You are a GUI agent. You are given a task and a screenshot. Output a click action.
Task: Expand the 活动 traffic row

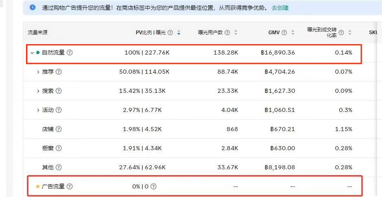[x=38, y=110]
